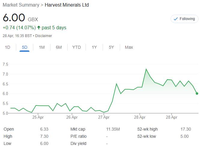Click the Open value 6.33

pyautogui.click(x=44, y=129)
